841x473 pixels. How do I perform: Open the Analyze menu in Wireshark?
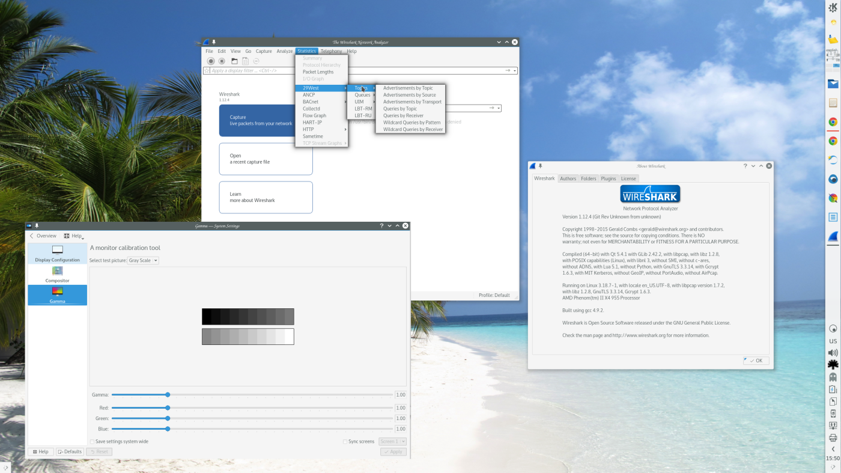(x=285, y=51)
